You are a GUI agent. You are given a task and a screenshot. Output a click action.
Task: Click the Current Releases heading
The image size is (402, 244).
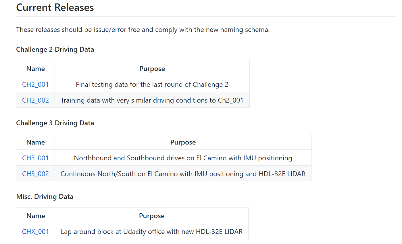[x=55, y=7]
